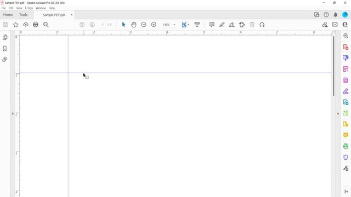
Task: Open the View menu
Action: click(19, 8)
